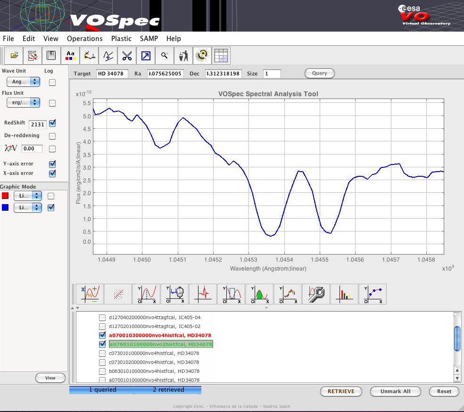Enable the wavelength-velocity conversion checkbox

[52, 149]
